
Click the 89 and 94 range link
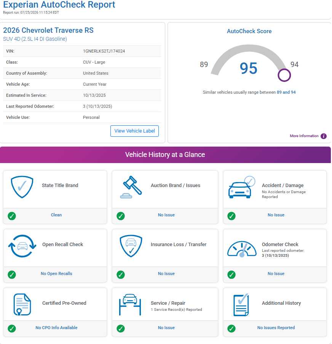(286, 92)
